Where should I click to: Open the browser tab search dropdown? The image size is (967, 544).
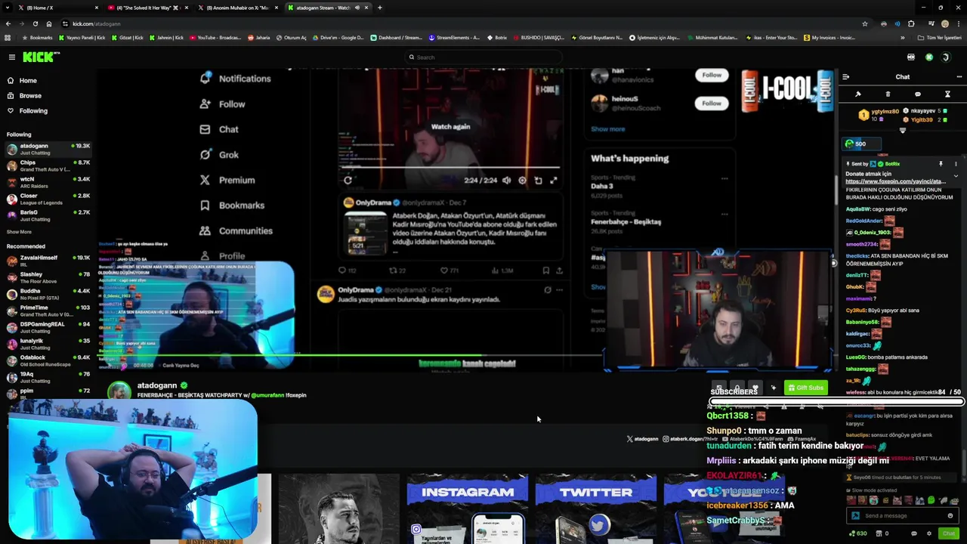coord(6,8)
